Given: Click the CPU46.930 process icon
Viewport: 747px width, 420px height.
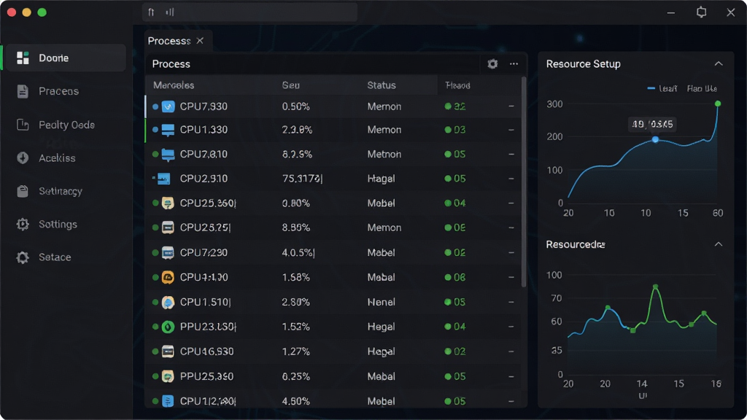Looking at the screenshot, I should (168, 351).
